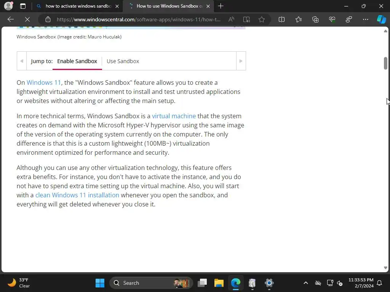Open the weather widget showing 33°F
390x292 pixels.
(19, 283)
